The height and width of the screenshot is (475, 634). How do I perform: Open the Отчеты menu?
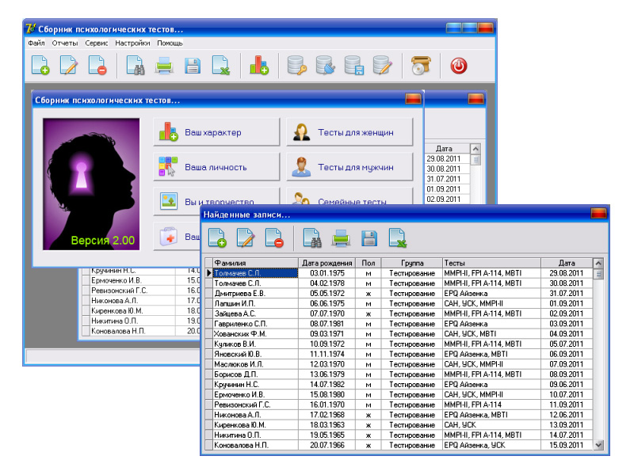(65, 43)
